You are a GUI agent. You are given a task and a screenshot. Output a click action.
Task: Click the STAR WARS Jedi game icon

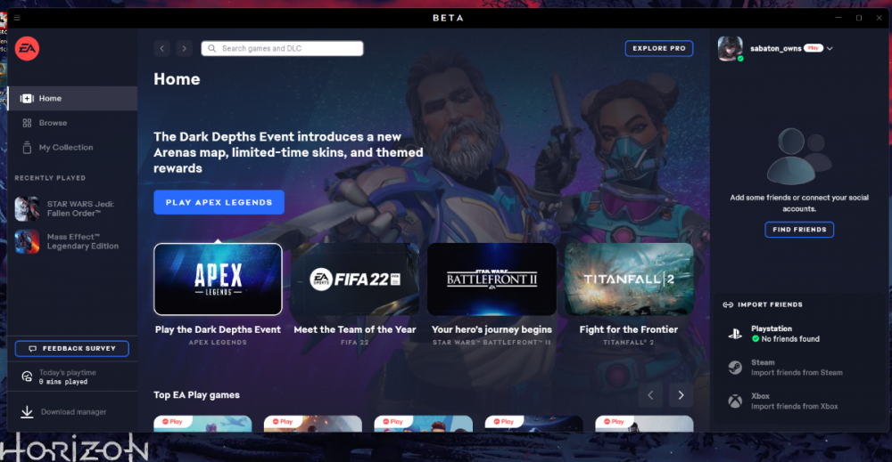(27, 209)
